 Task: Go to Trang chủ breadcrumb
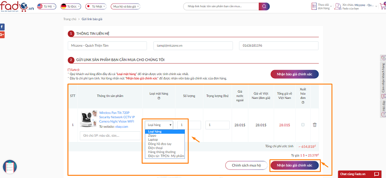tap(70, 19)
